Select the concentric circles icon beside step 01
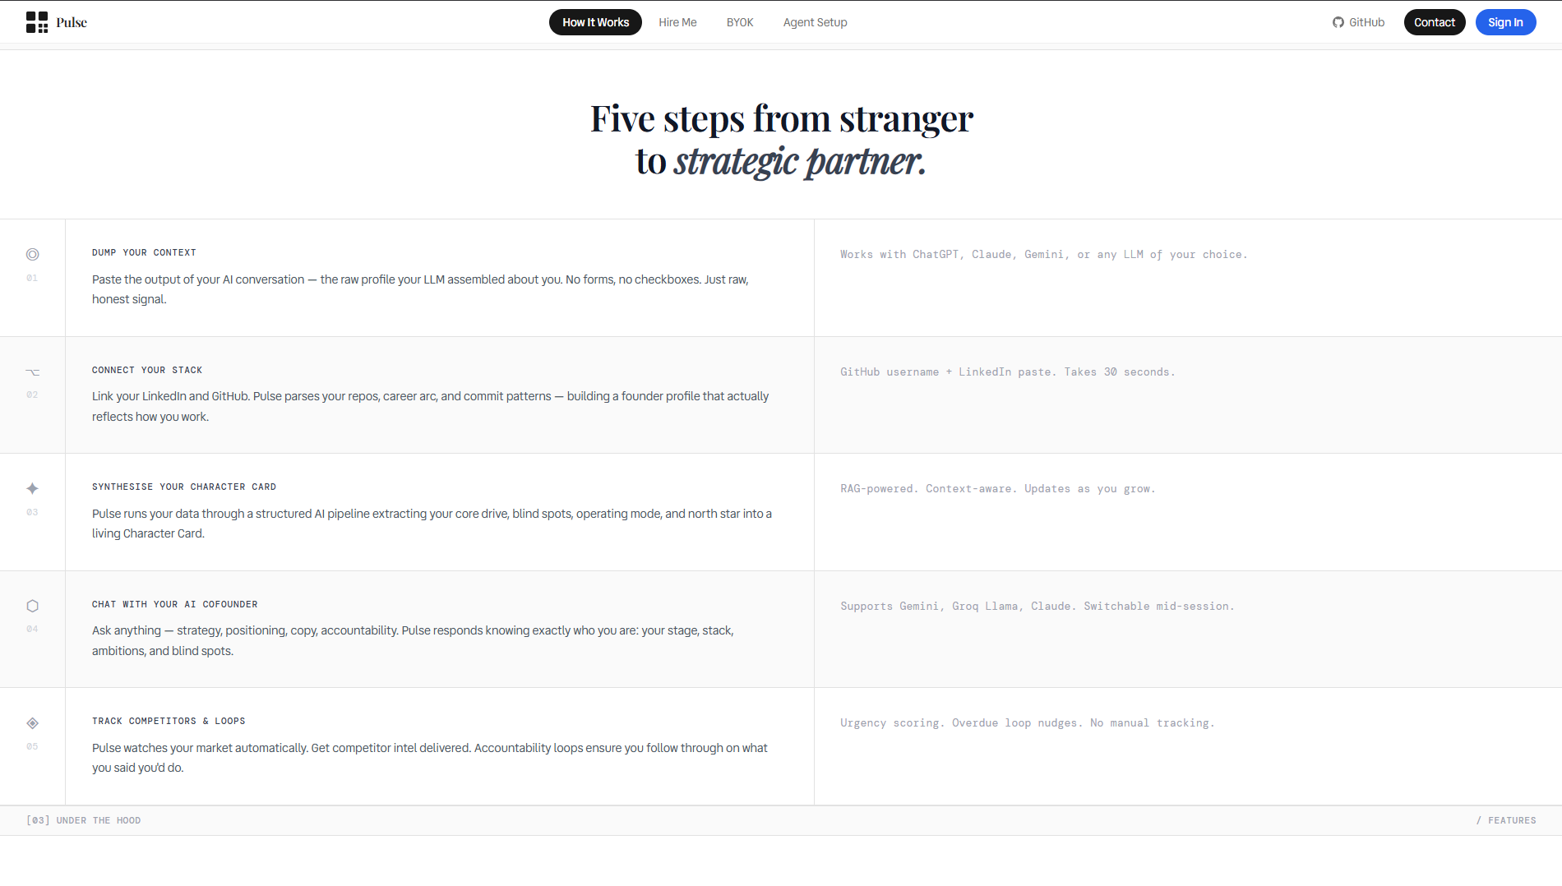 tap(32, 254)
